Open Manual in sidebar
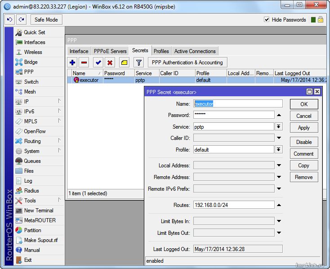Screen dimensions: 330x269 pyautogui.click(x=39, y=250)
